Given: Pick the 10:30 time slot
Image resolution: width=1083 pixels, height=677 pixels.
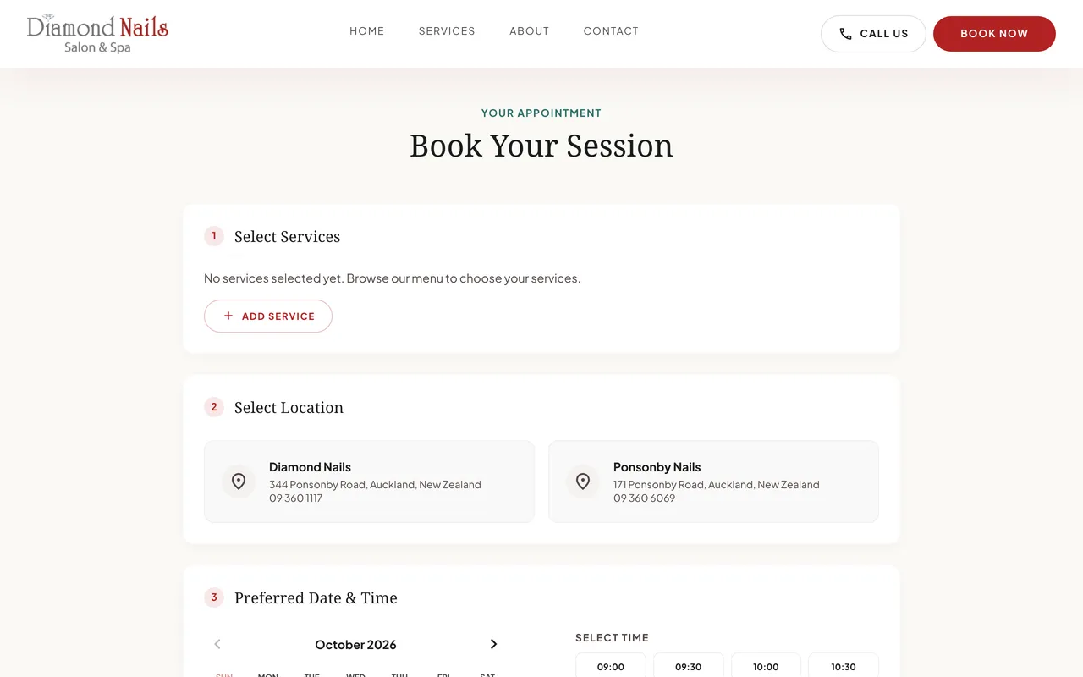Looking at the screenshot, I should (844, 665).
